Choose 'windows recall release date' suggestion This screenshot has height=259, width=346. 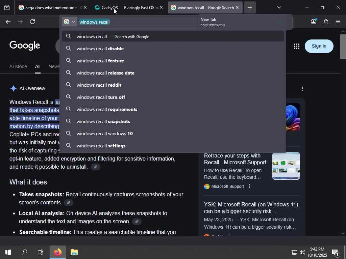(x=173, y=73)
